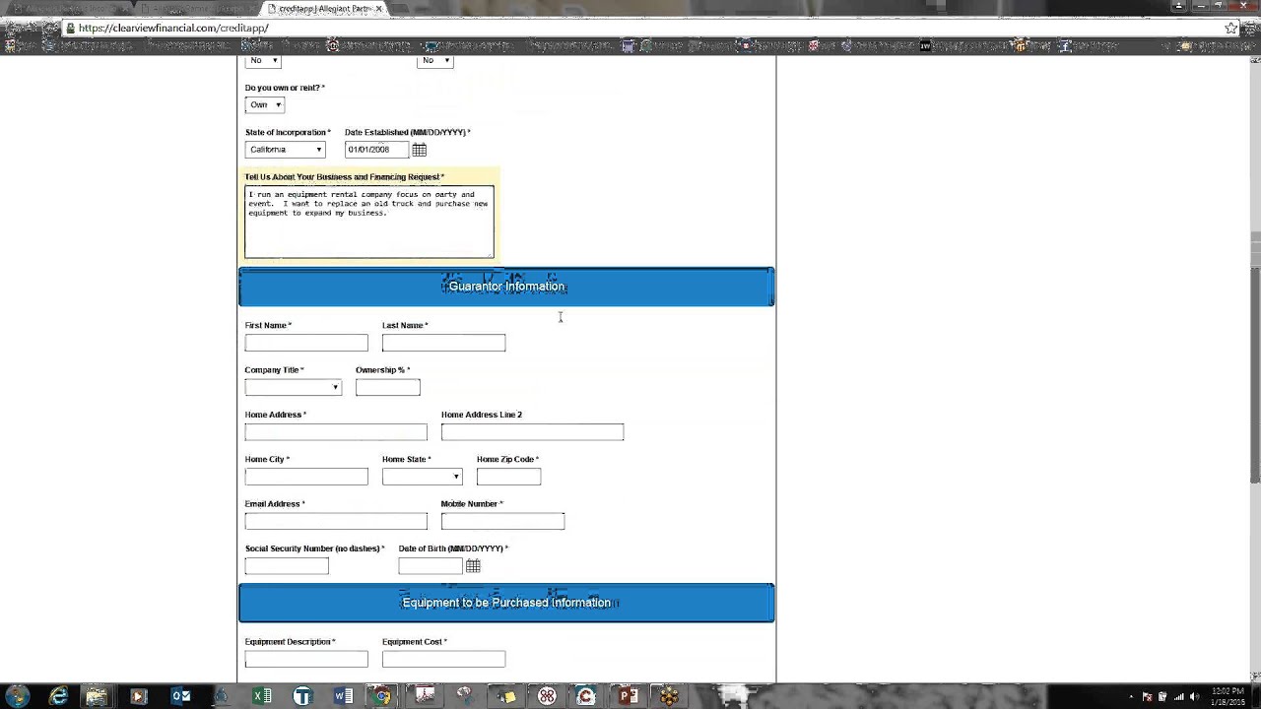Focus the Home Zip Code field

pos(509,477)
